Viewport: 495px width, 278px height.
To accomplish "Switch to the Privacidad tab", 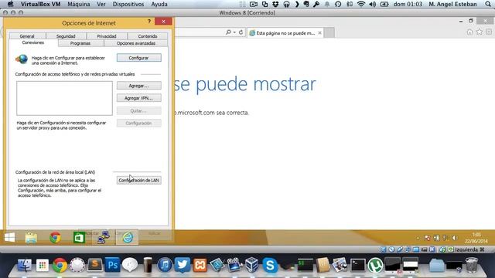I will [x=107, y=36].
